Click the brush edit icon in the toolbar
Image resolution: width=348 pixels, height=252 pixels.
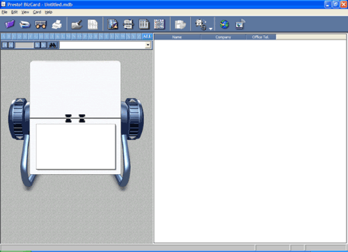pos(77,24)
